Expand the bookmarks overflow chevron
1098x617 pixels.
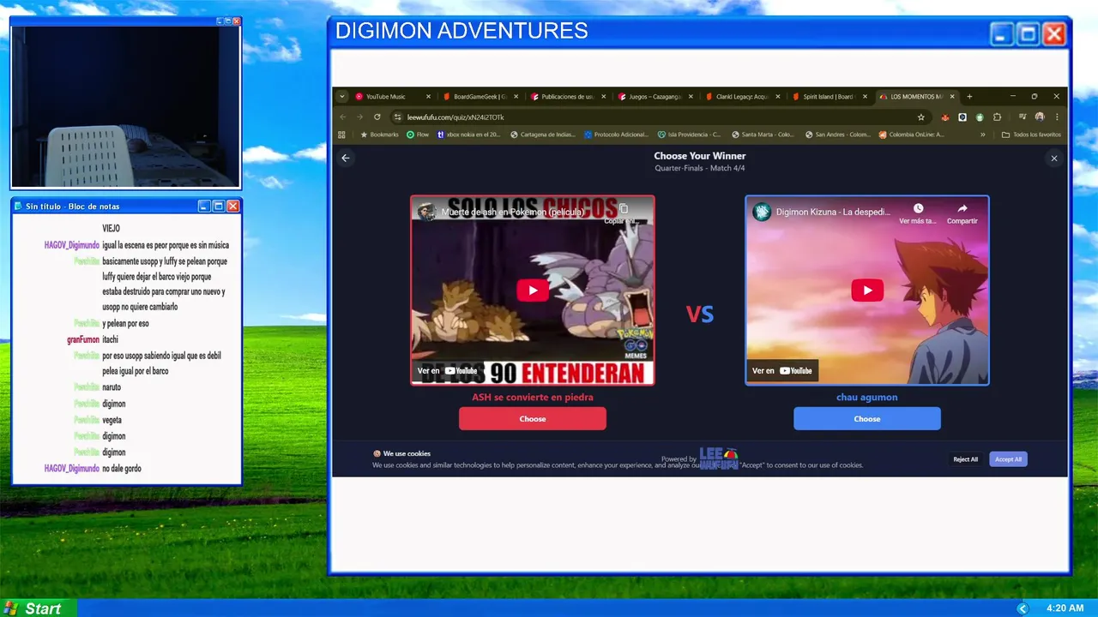click(x=983, y=135)
